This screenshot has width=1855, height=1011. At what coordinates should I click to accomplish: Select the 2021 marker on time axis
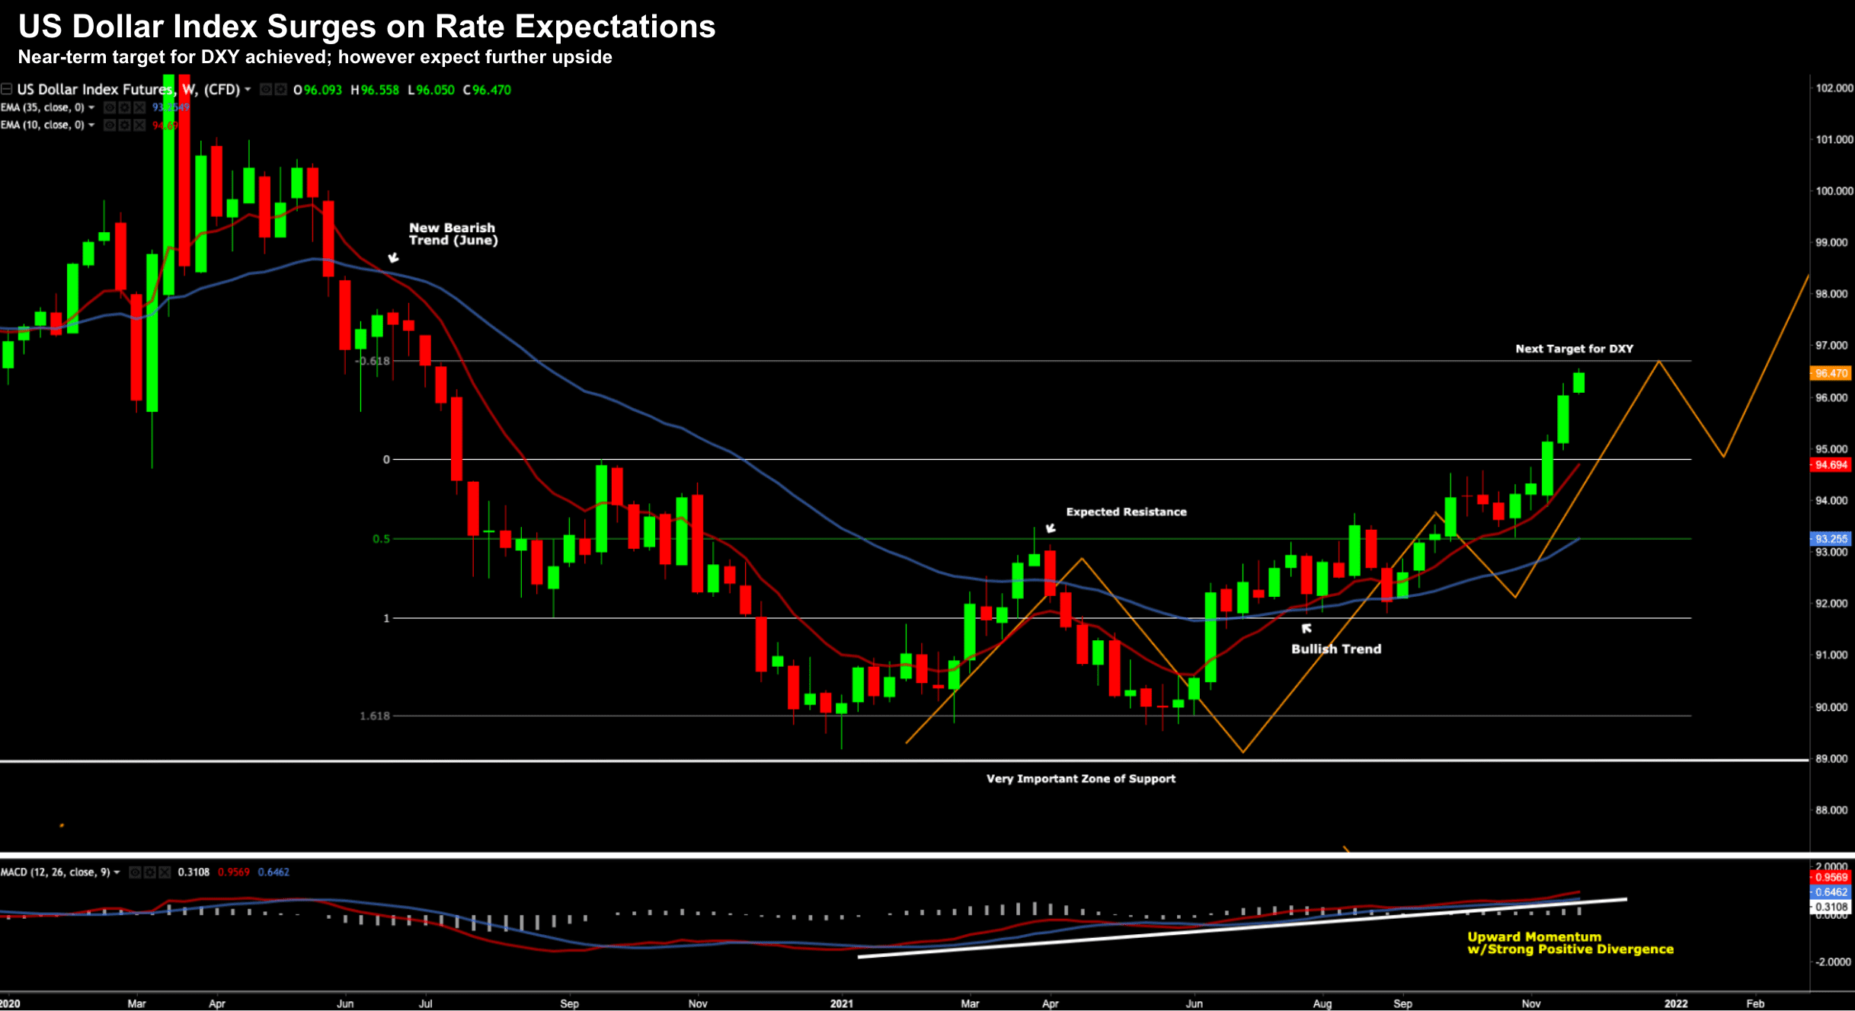[841, 1003]
